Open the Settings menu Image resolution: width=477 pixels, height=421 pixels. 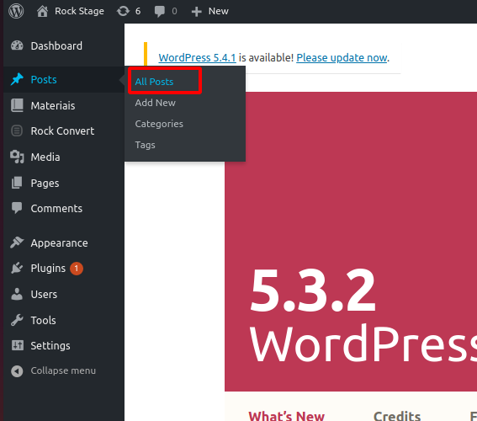coord(50,346)
